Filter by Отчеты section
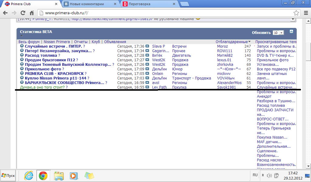 tap(81, 42)
